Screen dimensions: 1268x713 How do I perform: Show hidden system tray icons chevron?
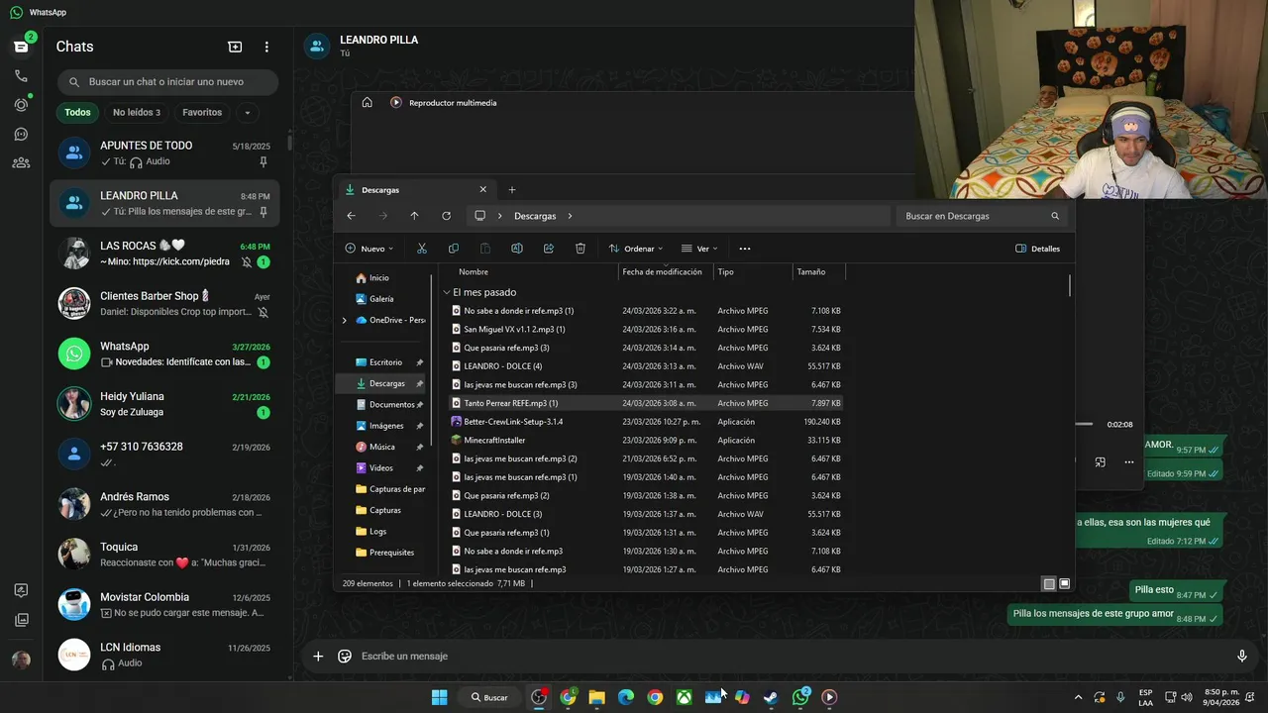(1078, 697)
